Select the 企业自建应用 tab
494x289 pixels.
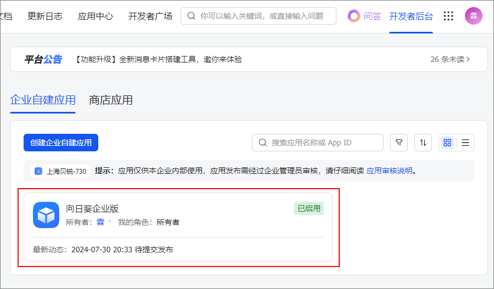[43, 100]
